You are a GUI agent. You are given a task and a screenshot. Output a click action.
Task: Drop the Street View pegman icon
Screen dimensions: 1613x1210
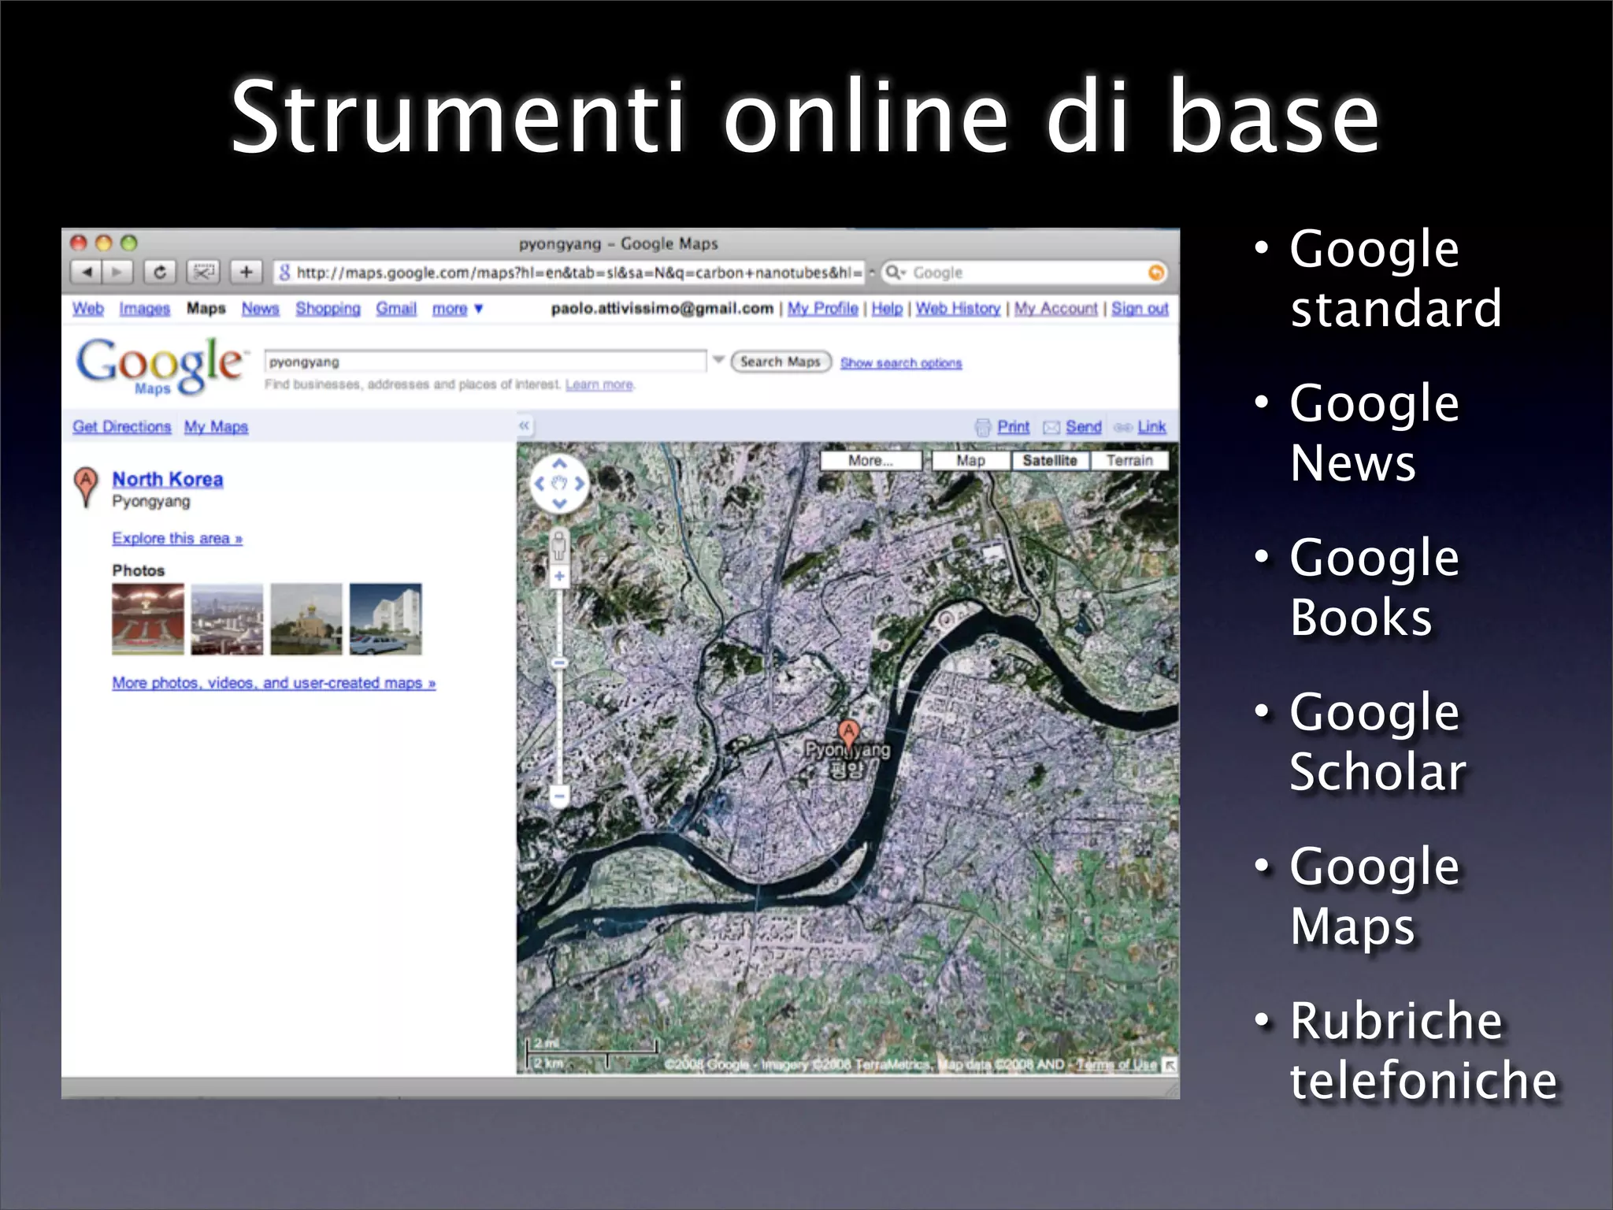coord(559,544)
